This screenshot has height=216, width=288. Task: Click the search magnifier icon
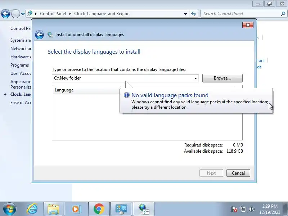point(283,14)
